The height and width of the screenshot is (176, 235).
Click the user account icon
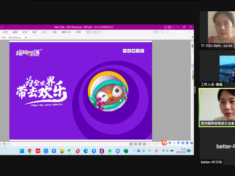(169, 27)
